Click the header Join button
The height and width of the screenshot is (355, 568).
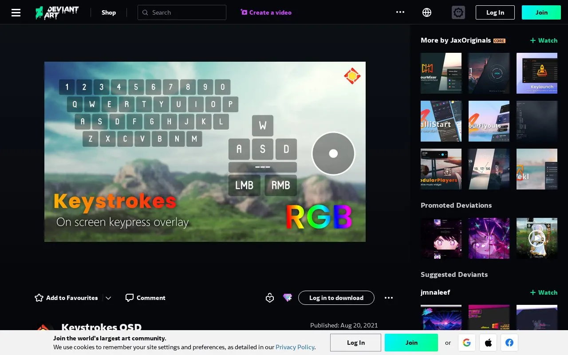pos(541,12)
